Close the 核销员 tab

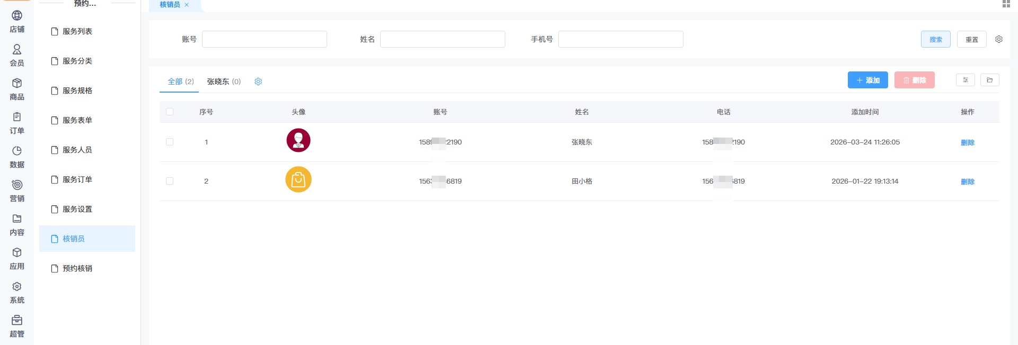click(x=187, y=5)
